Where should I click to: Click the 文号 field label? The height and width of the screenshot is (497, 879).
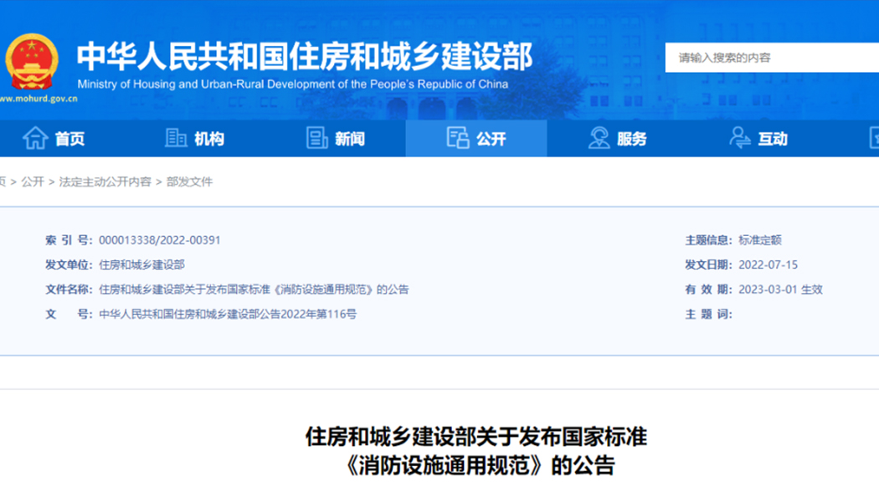coord(69,315)
